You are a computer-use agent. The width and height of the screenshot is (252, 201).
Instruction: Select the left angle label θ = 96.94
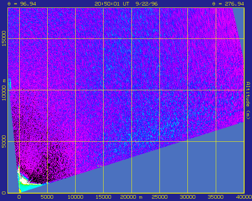pos(22,4)
